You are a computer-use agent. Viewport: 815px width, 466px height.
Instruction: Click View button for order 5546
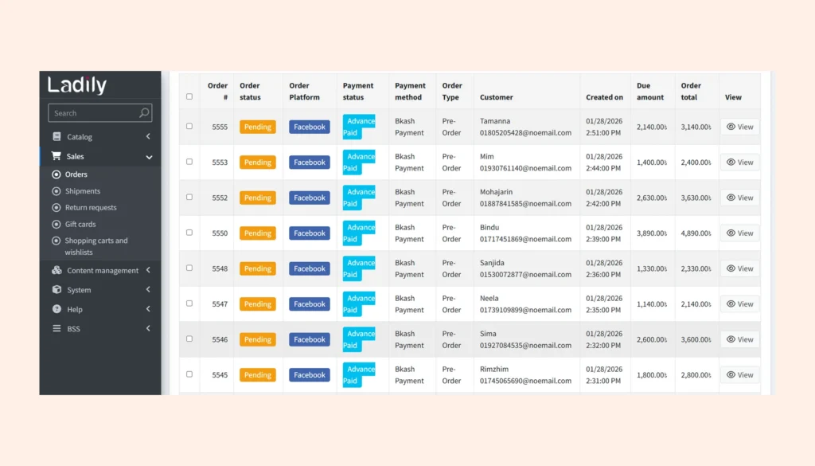click(x=739, y=339)
